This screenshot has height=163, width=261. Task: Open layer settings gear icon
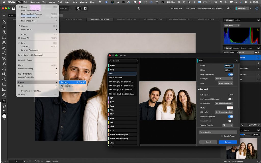[x=256, y=52]
